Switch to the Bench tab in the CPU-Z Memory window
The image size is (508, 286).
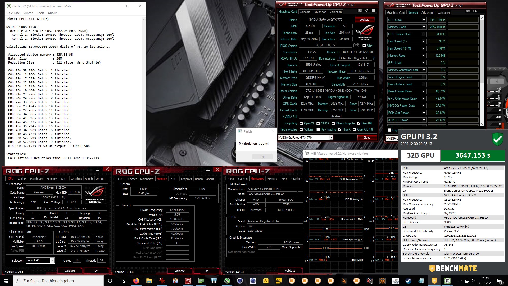pos(199,179)
